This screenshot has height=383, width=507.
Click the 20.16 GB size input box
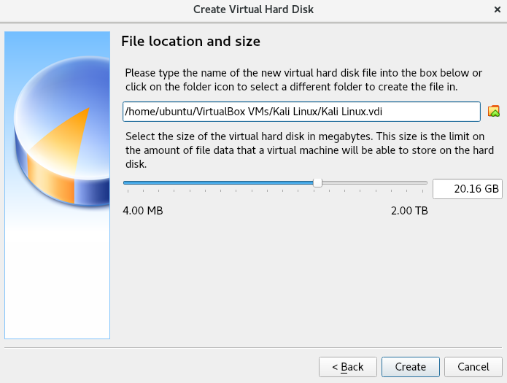(467, 189)
